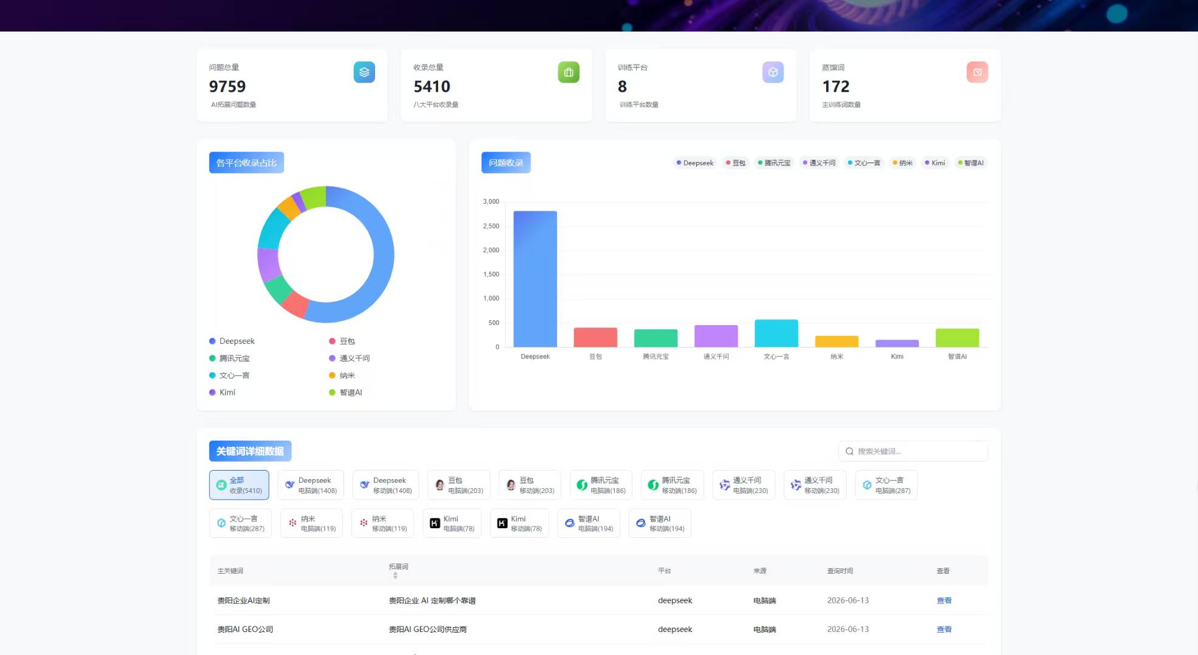This screenshot has width=1198, height=655.
Task: Select the 纳米 电脑端(119) filter chip
Action: click(311, 523)
